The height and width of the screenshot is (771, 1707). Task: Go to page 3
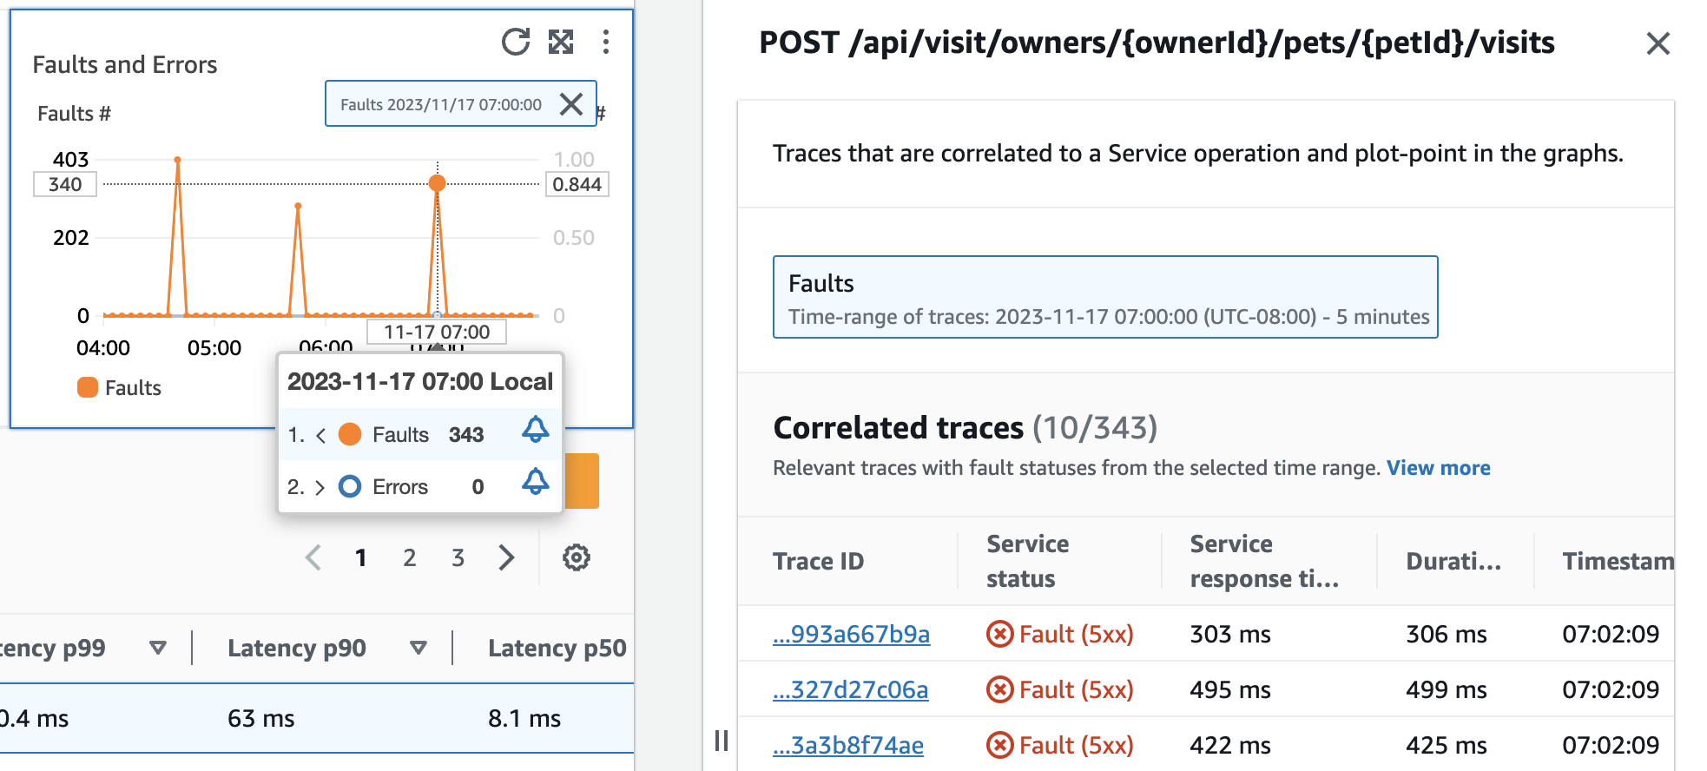pos(458,557)
